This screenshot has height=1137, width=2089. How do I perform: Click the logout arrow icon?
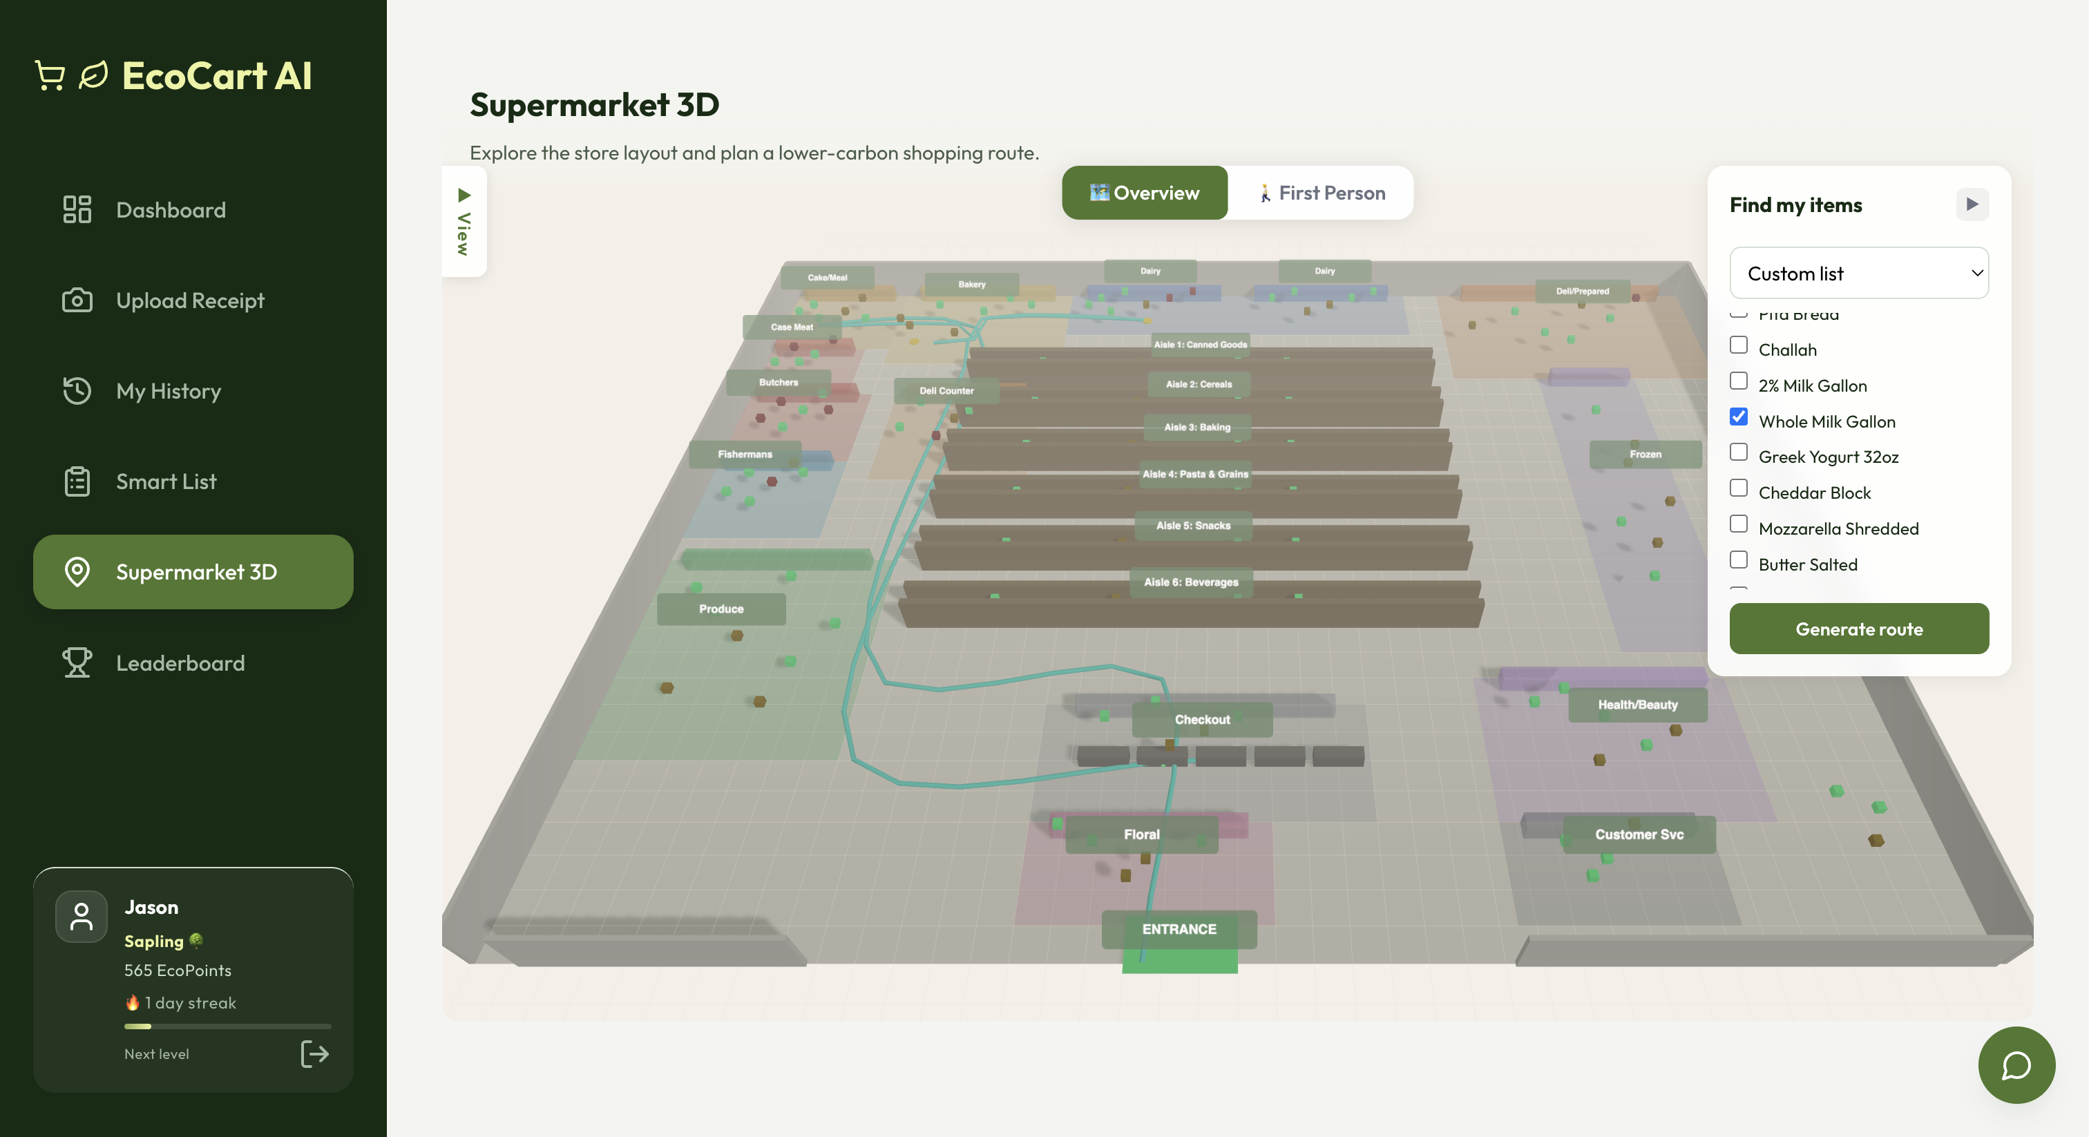(x=314, y=1053)
